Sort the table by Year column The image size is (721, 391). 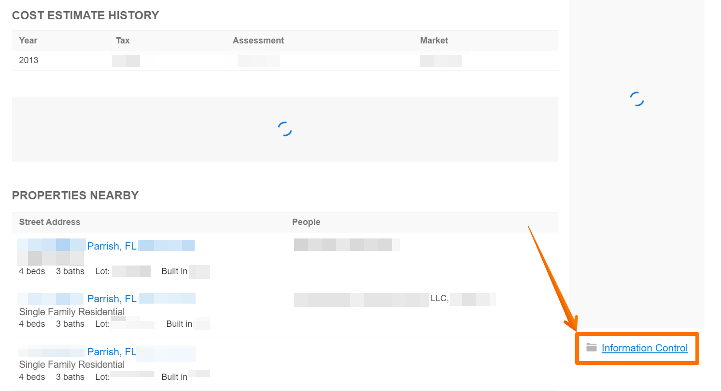[28, 41]
